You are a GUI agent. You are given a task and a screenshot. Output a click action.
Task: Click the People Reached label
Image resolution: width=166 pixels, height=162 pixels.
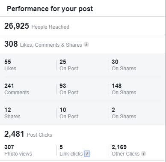pyautogui.click(x=50, y=27)
